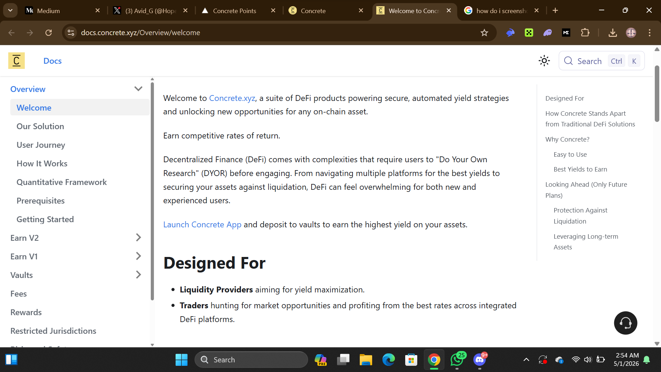Screen dimensions: 661x372
Task: Open Prerequisites page
Action: point(41,201)
